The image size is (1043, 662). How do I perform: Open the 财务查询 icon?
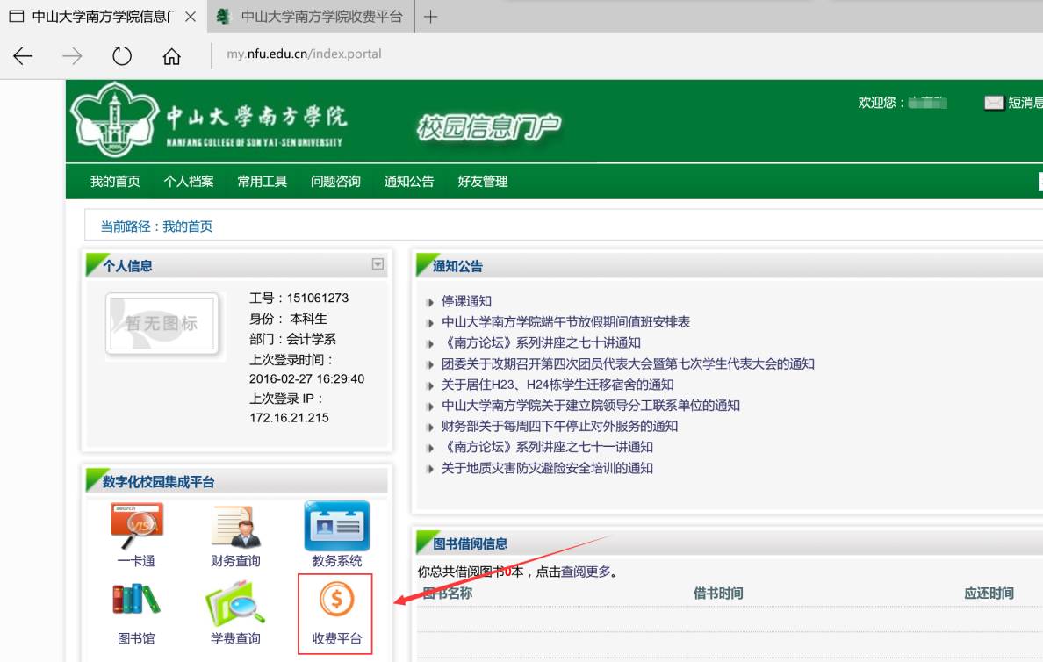(x=236, y=526)
